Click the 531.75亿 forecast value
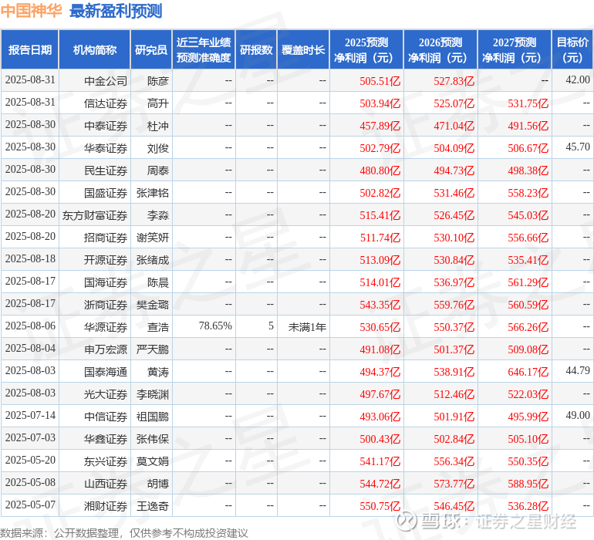The width and height of the screenshot is (594, 540). pos(528,103)
